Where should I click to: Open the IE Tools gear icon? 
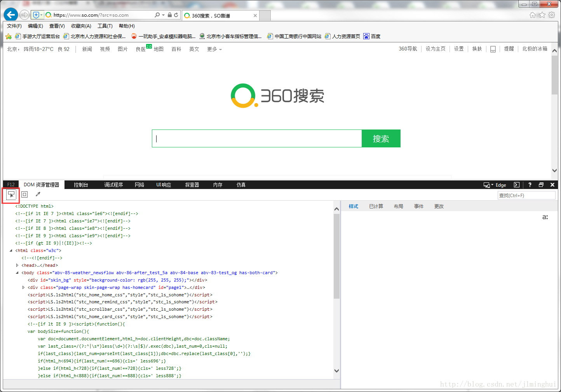coord(552,15)
